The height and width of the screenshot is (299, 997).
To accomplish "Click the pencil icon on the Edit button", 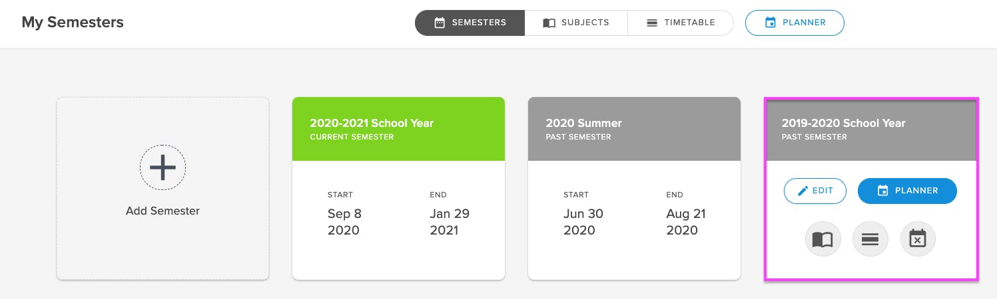I will tap(803, 191).
